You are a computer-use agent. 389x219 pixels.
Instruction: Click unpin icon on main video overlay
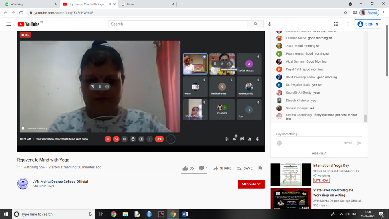click(93, 87)
